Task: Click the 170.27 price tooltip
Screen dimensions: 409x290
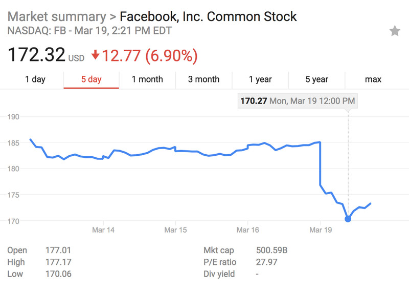Action: click(297, 101)
